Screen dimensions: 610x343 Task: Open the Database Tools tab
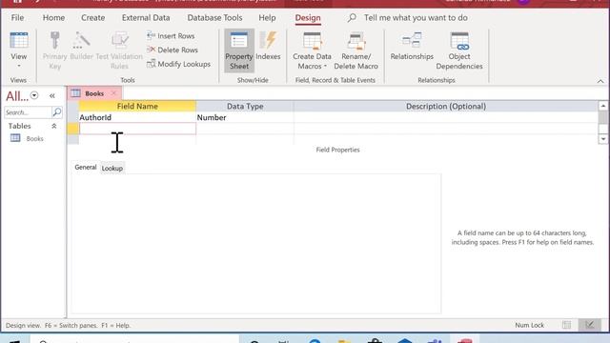pyautogui.click(x=214, y=18)
